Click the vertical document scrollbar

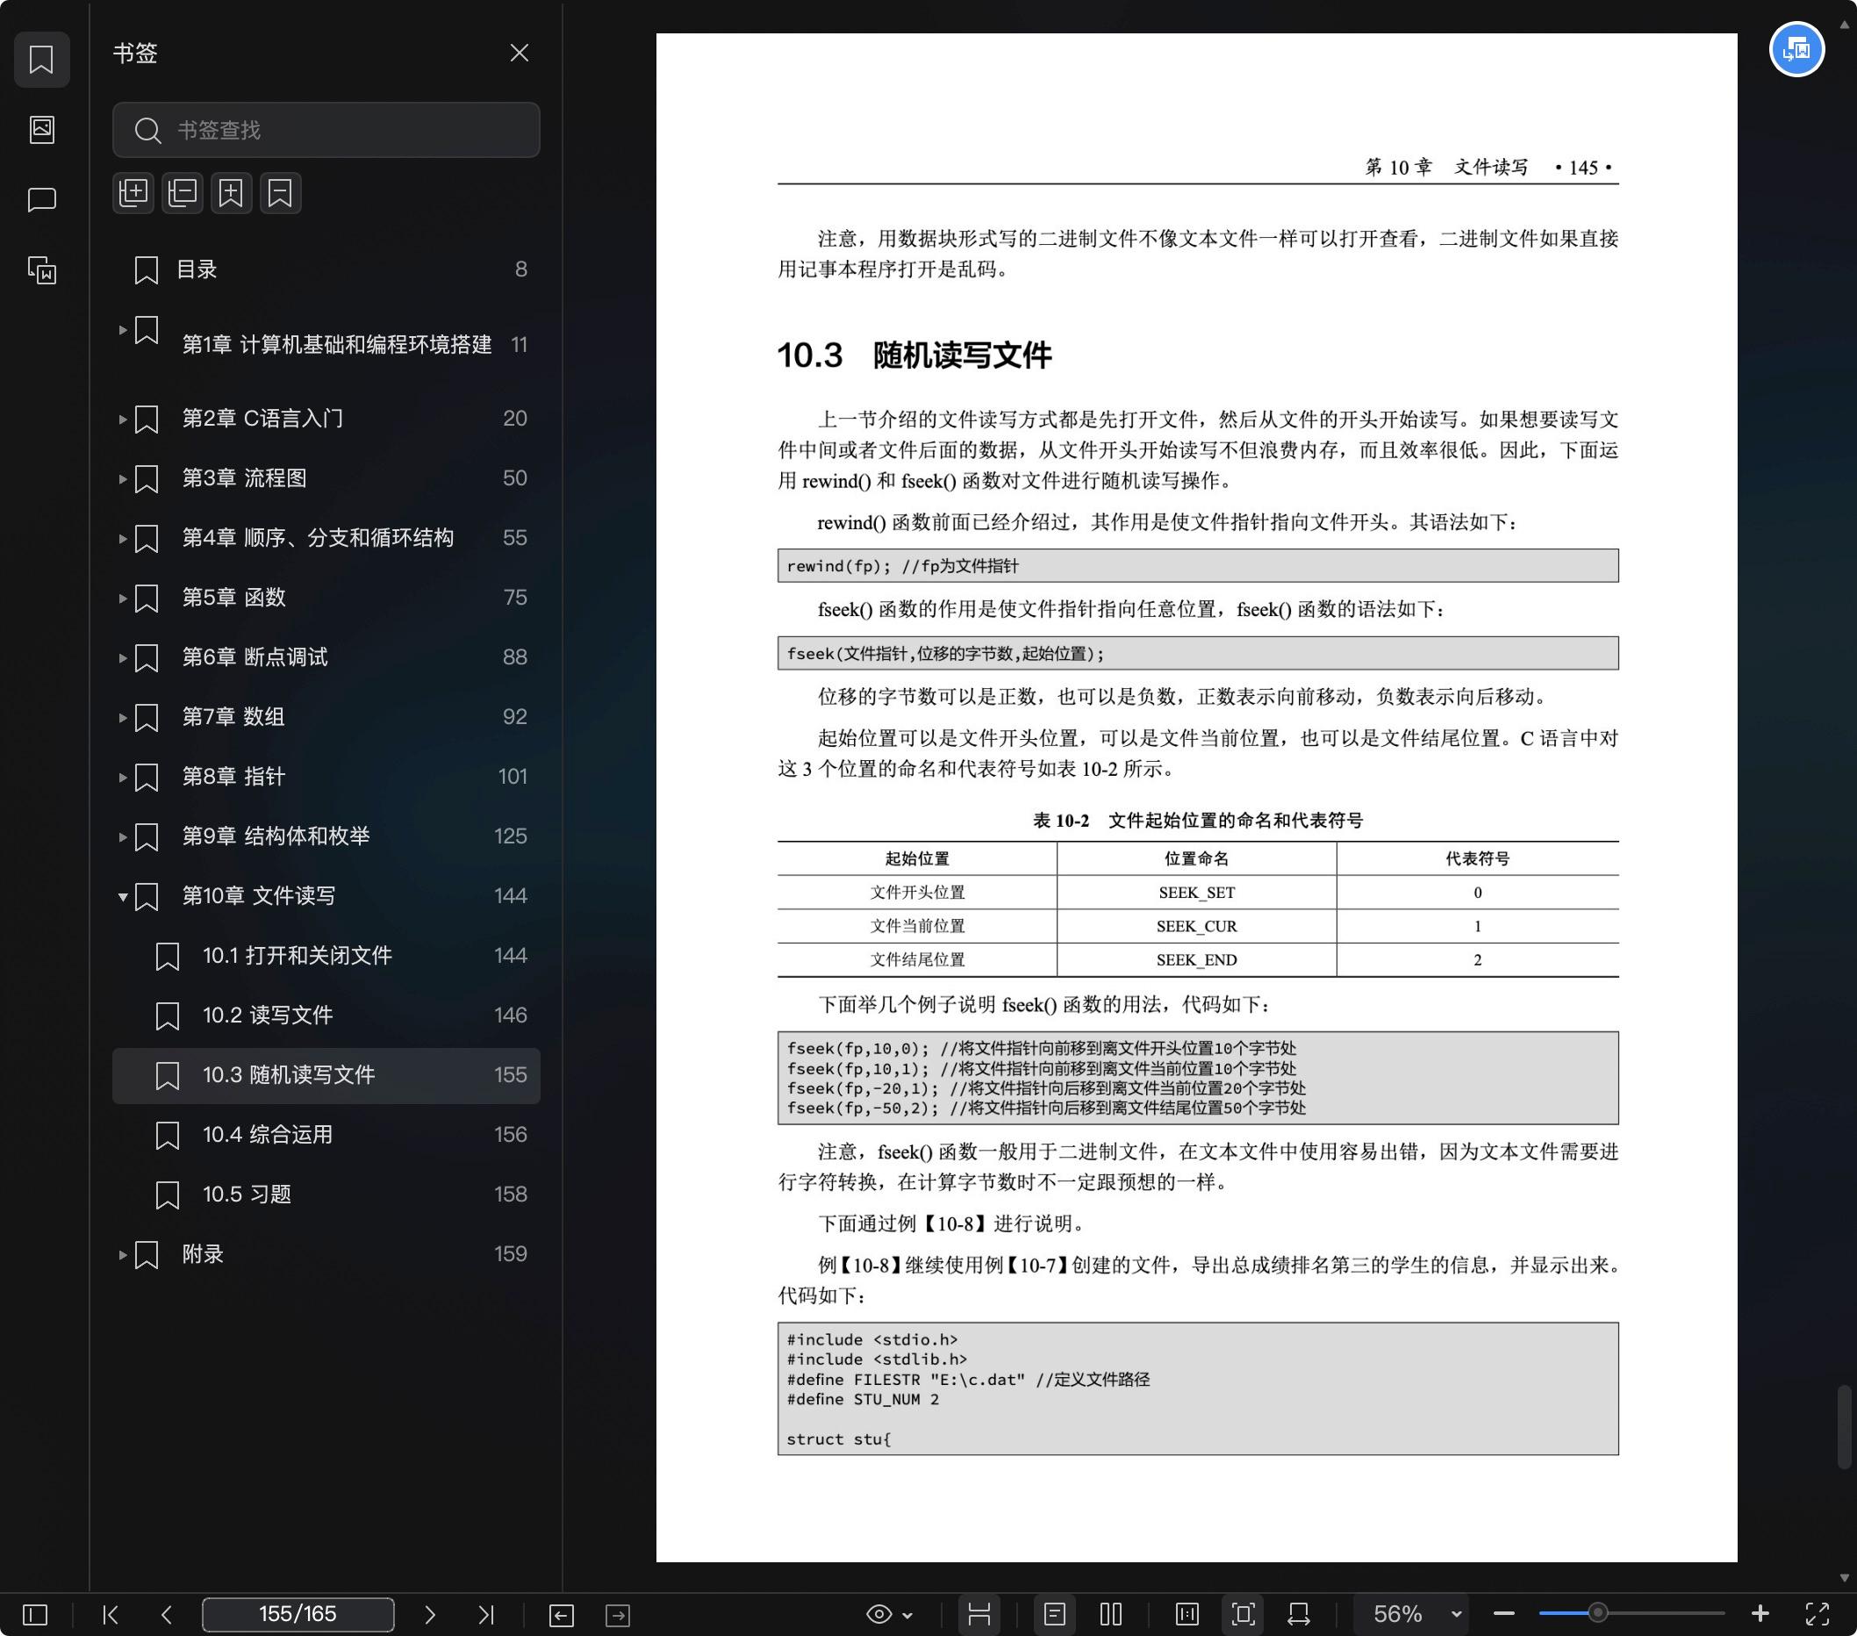1845,1427
